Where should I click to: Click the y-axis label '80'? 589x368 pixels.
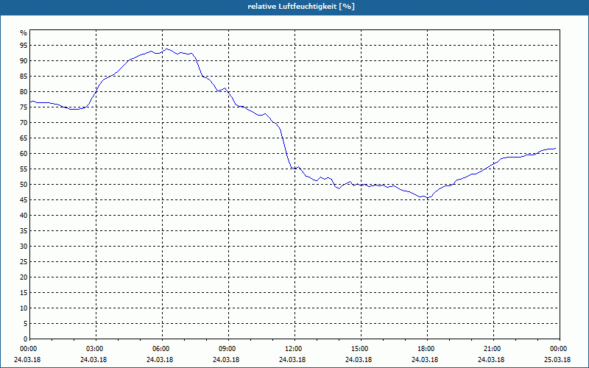pyautogui.click(x=24, y=91)
